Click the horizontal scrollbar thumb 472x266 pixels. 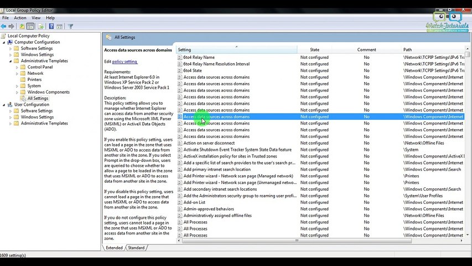pos(297,241)
